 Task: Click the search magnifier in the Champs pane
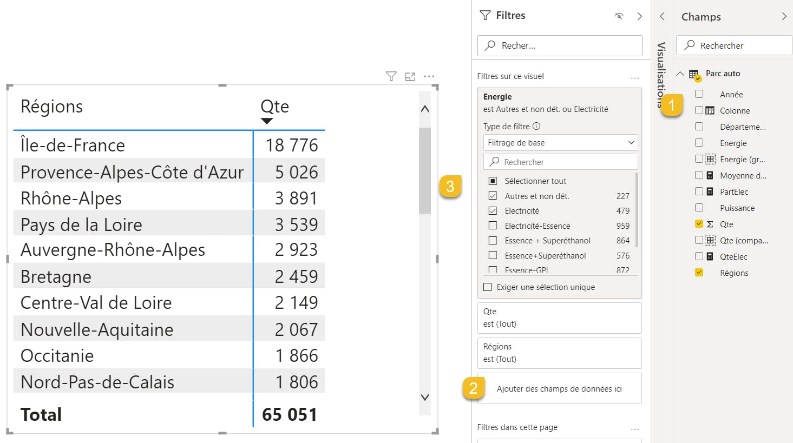689,45
